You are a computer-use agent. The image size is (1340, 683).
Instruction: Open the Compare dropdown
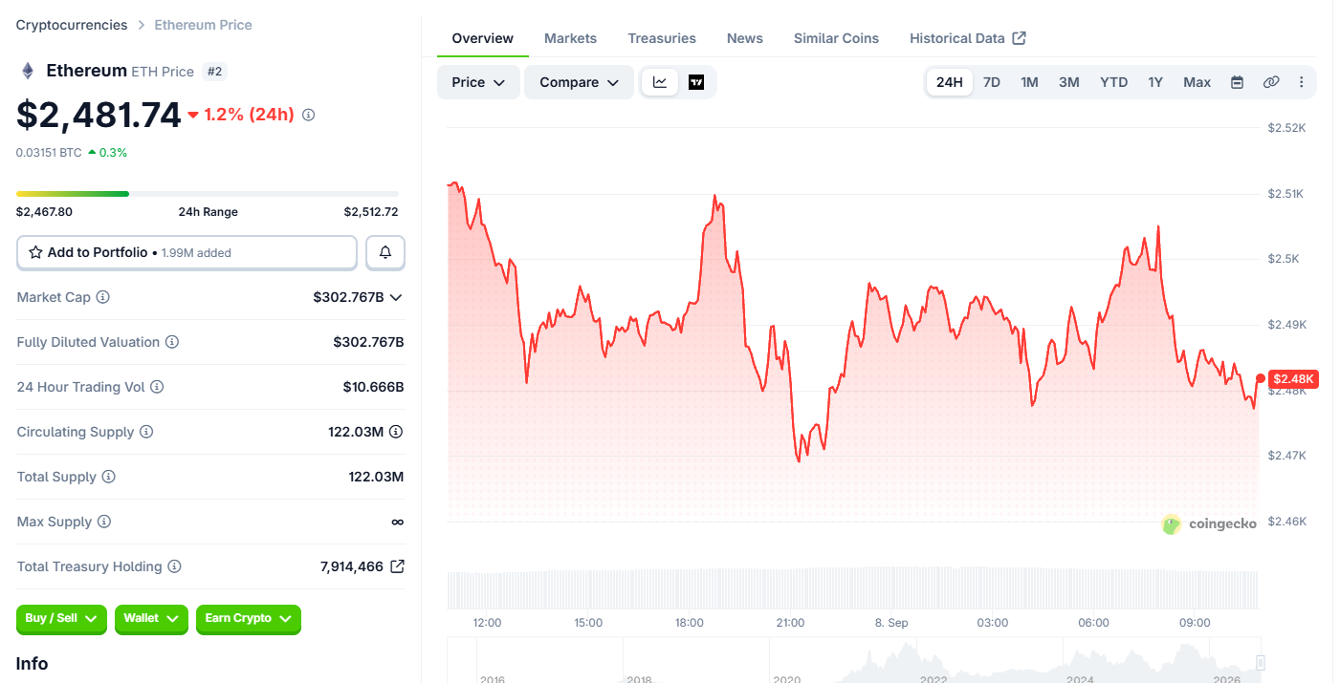[579, 82]
